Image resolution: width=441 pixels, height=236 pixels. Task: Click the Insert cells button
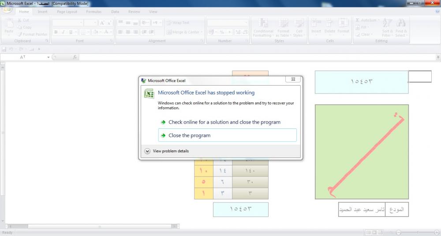(x=316, y=26)
